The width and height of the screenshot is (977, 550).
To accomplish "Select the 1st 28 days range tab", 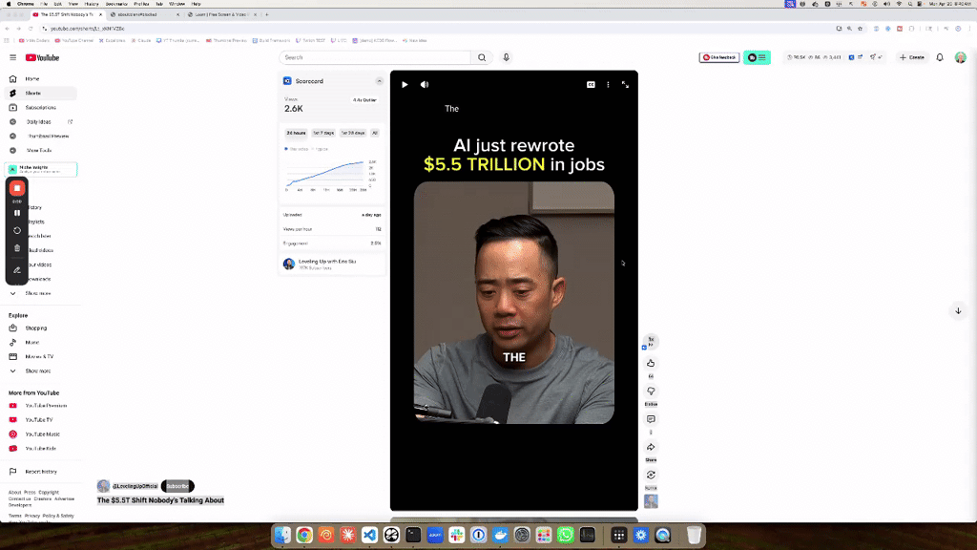I will [x=353, y=133].
